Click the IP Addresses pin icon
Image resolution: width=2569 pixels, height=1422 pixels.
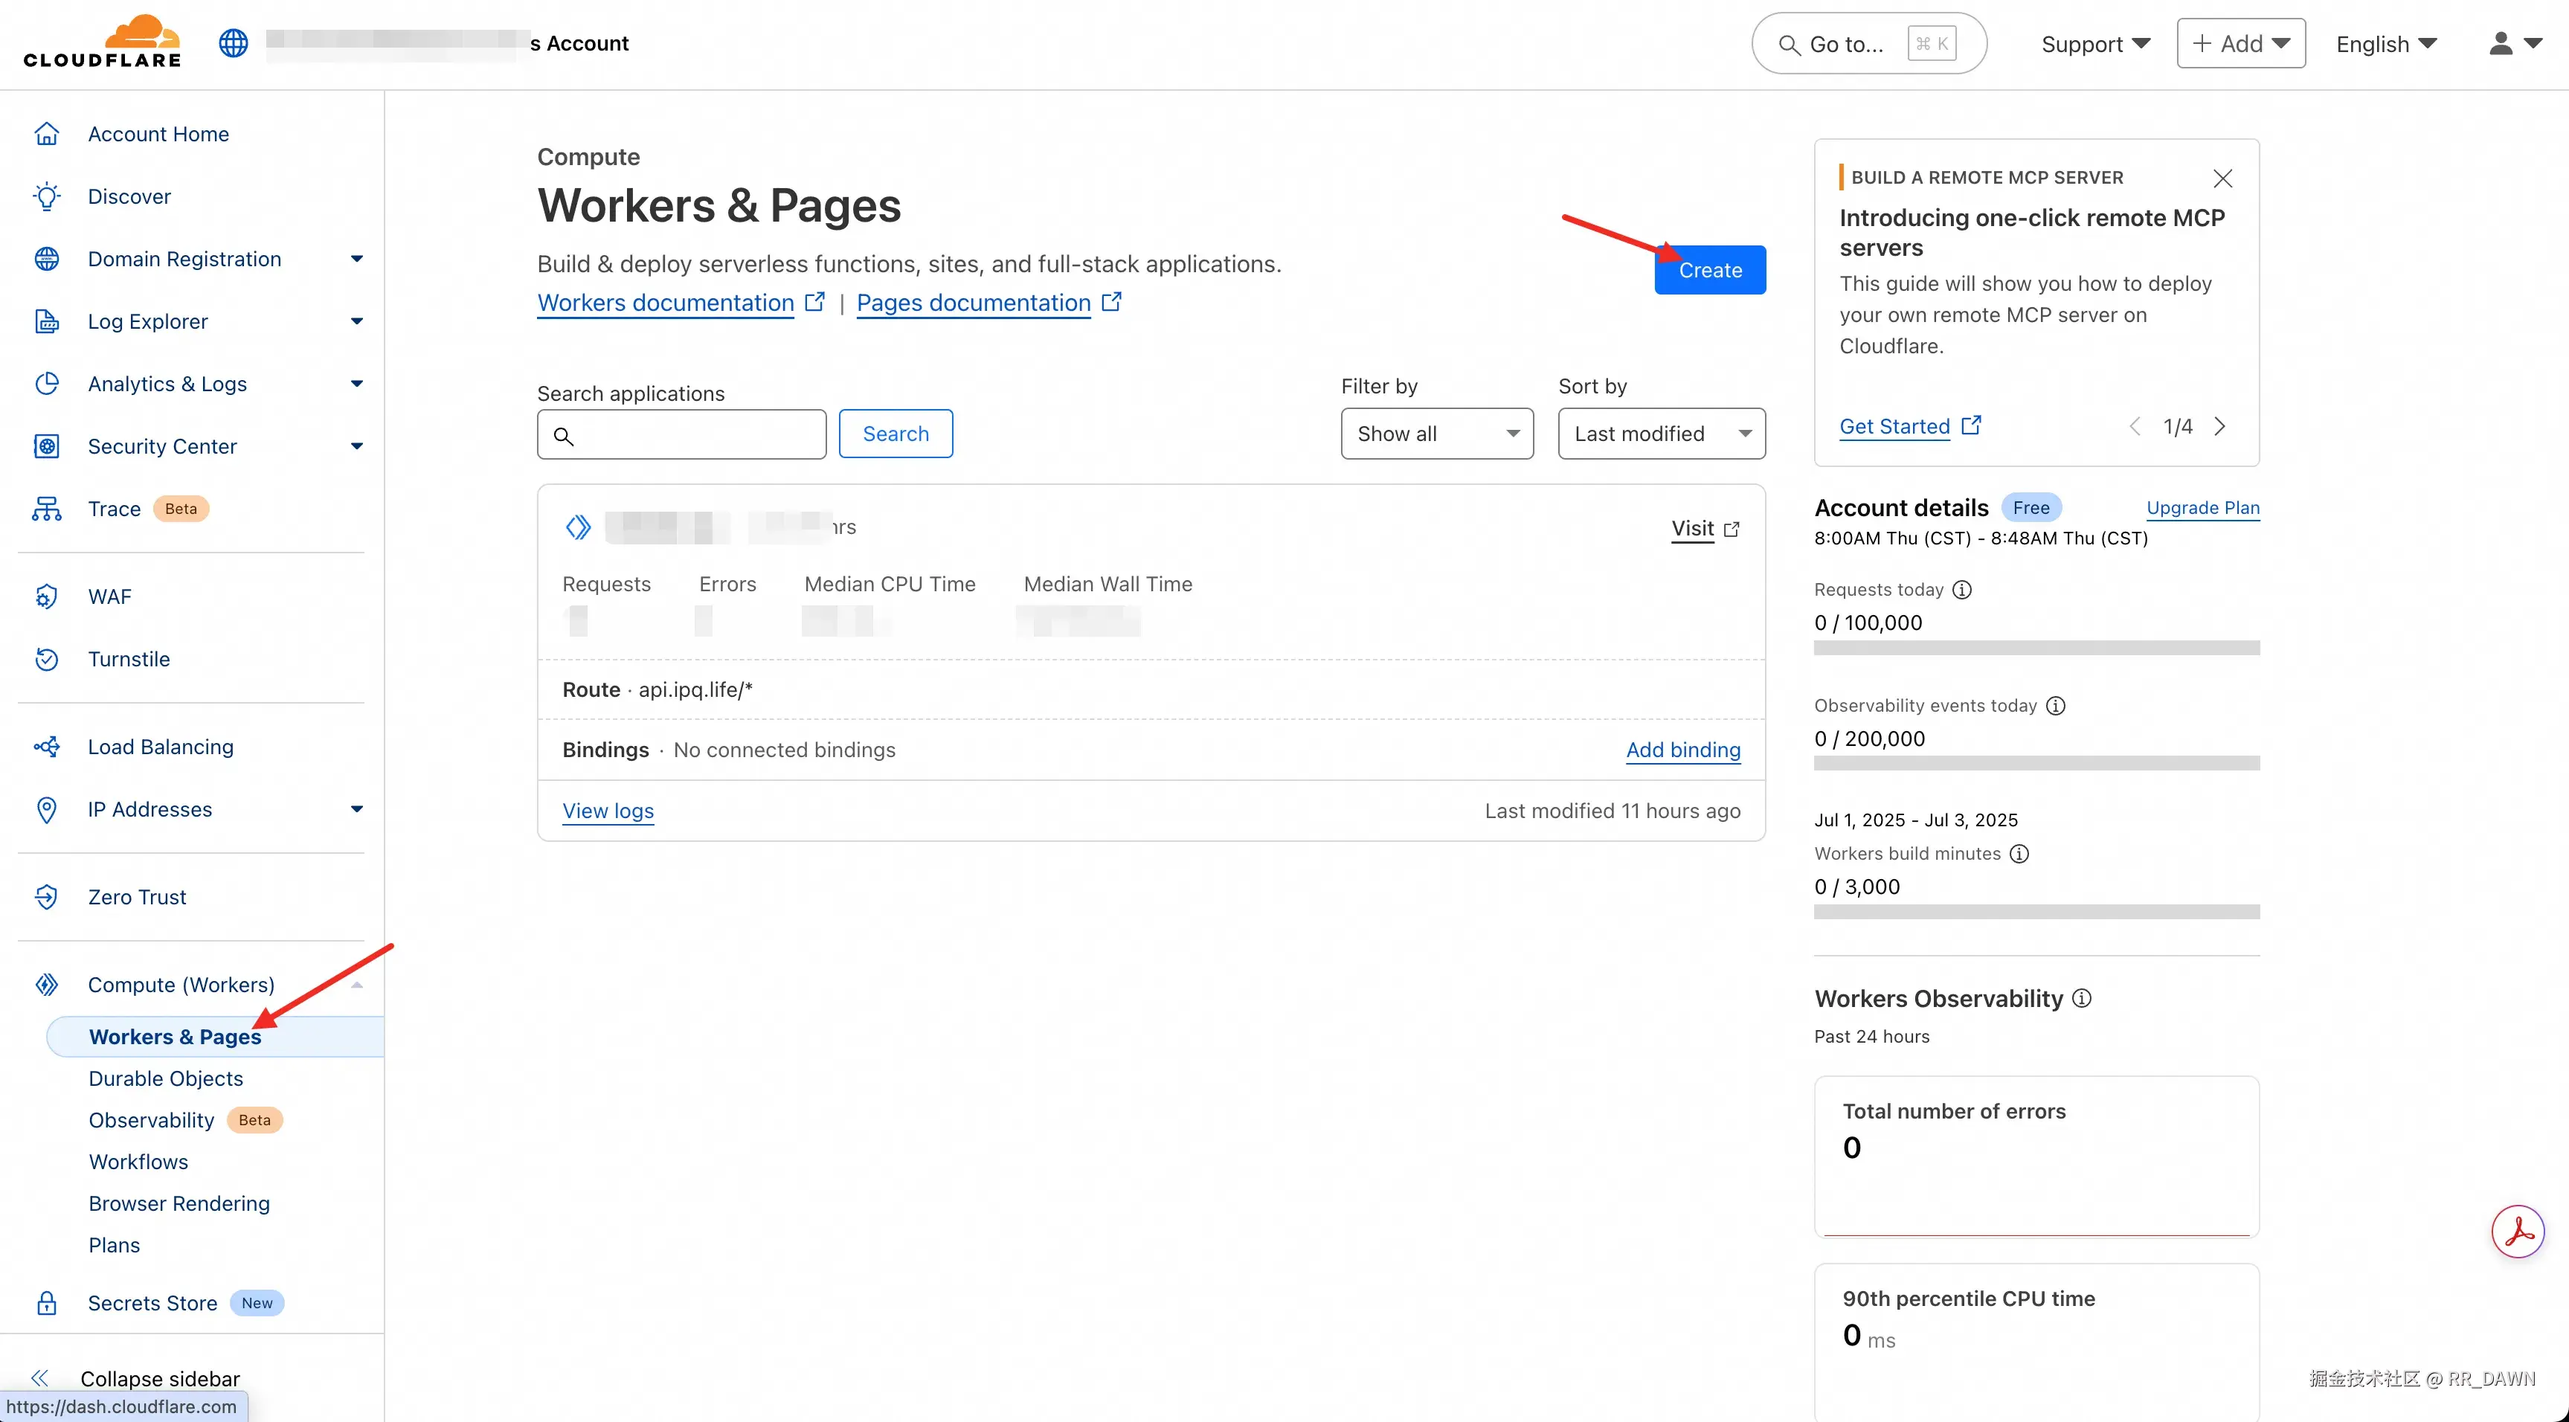[47, 808]
